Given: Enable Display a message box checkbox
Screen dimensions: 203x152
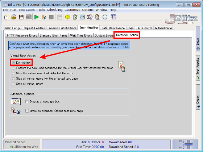Looking at the screenshot, I should [x=43, y=102].
